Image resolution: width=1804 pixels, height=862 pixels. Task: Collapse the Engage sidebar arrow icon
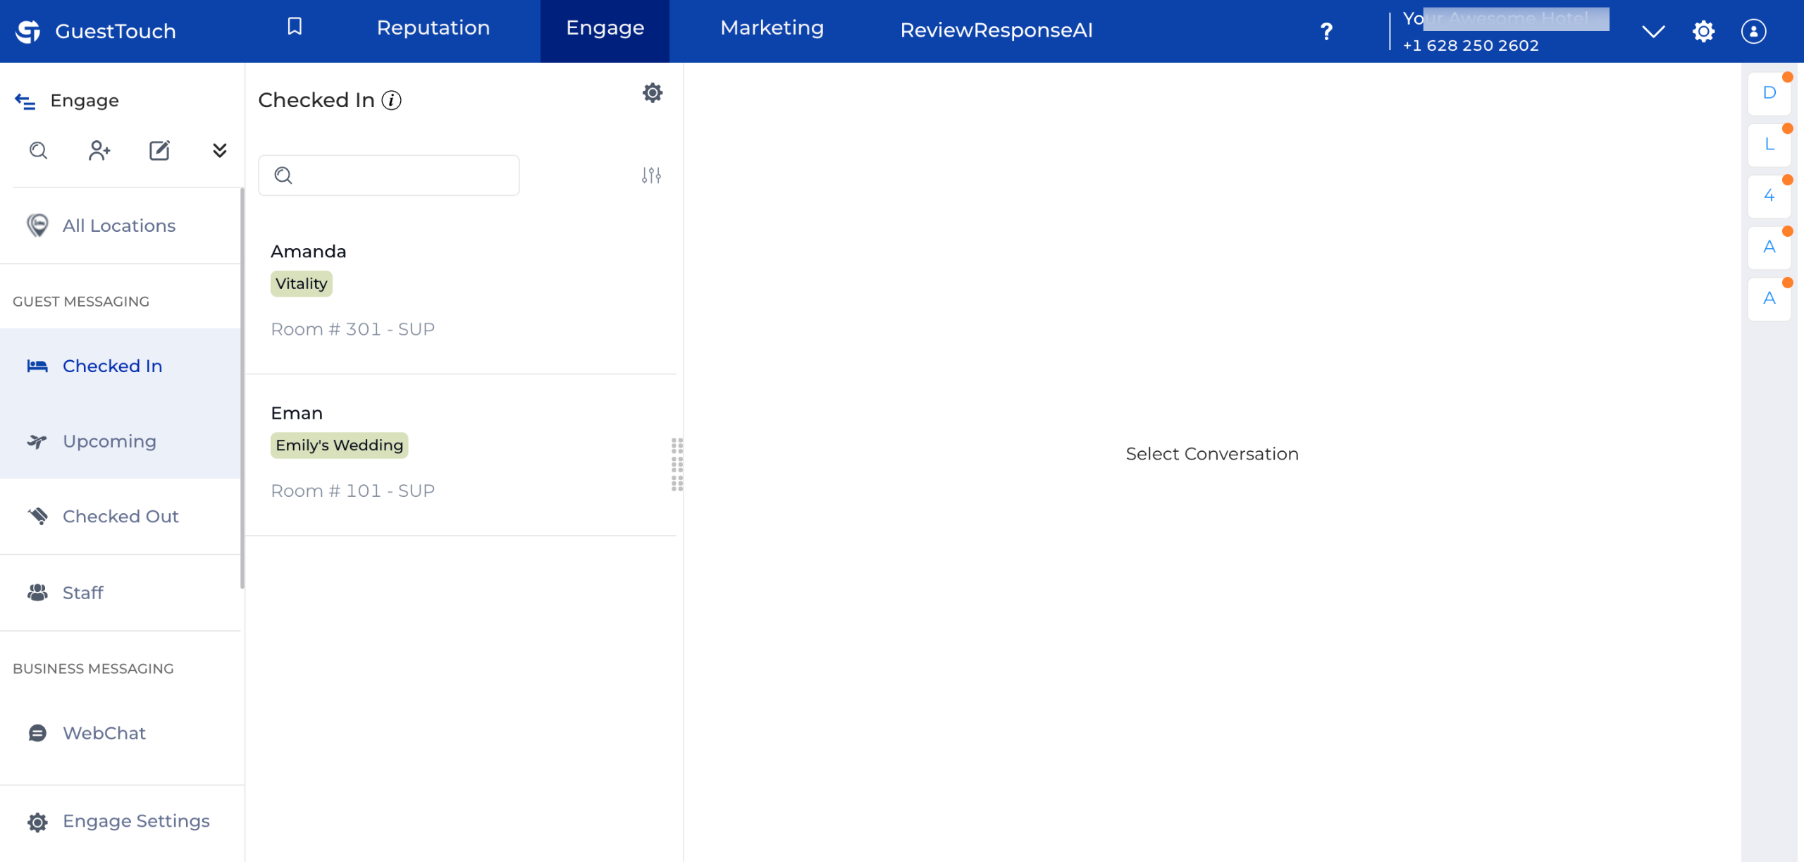25,101
